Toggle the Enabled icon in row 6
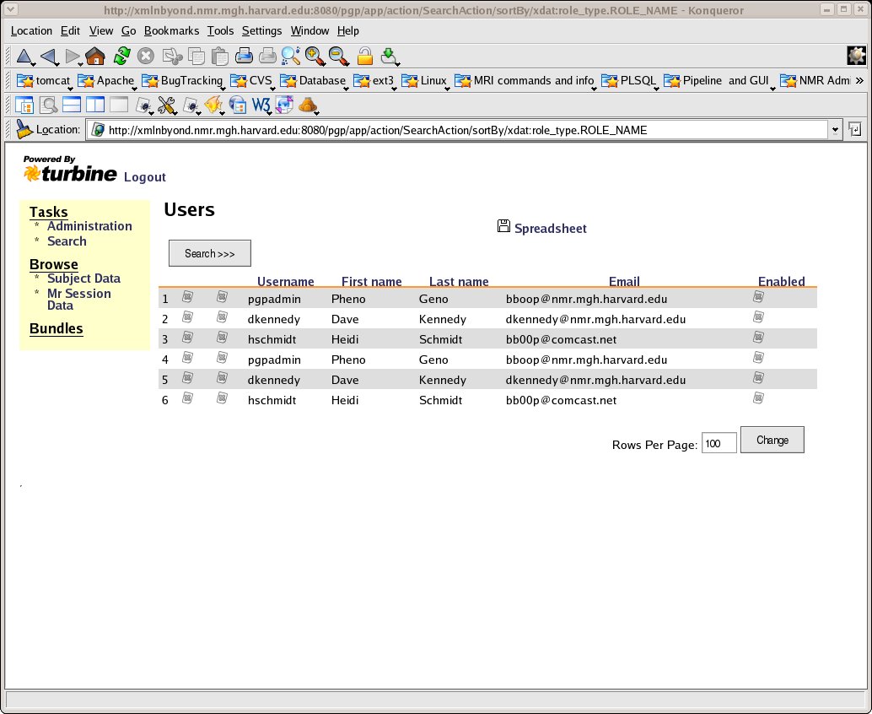Viewport: 872px width, 714px height. pos(758,398)
